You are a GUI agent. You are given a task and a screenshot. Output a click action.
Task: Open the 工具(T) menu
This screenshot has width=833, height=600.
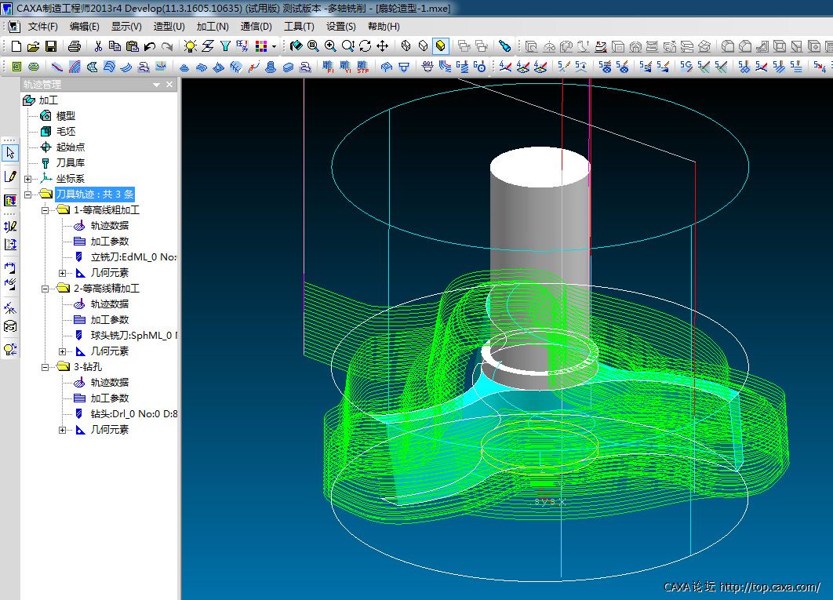pyautogui.click(x=299, y=27)
